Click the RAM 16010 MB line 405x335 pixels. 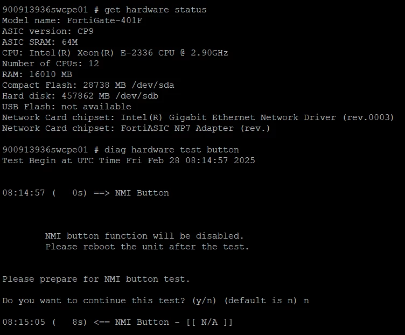click(x=37, y=74)
